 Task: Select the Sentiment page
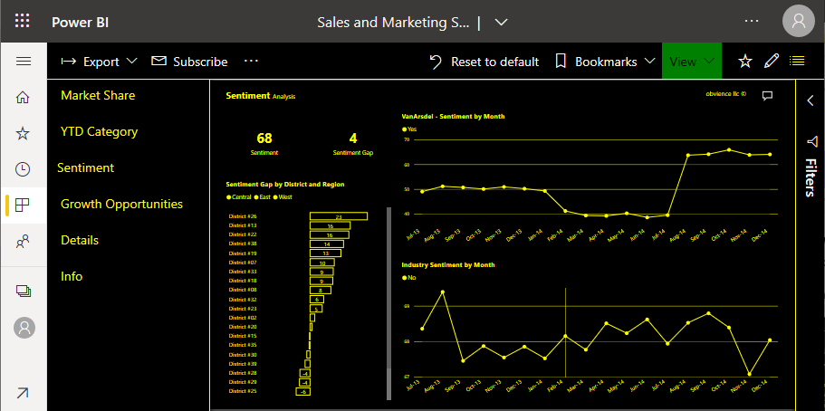85,167
